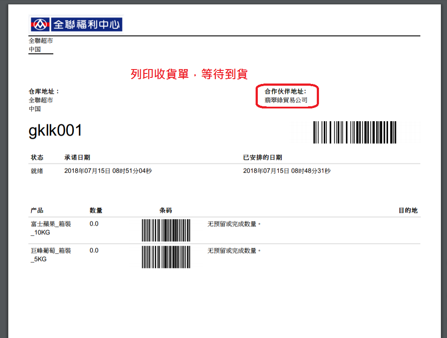447x338 pixels.
Task: Select product row 富士蘋果_箱裝_10KG
Action: coord(224,230)
